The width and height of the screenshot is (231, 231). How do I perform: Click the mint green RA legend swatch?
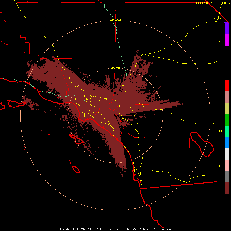point(227,131)
